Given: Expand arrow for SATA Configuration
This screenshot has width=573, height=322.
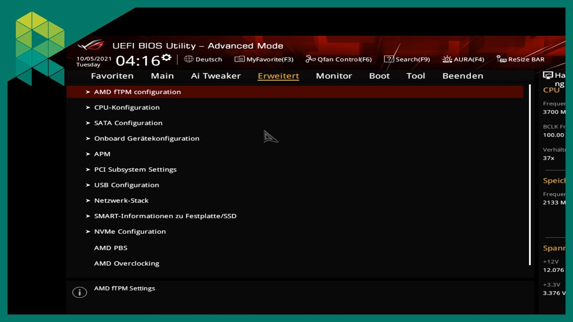Looking at the screenshot, I should click(88, 123).
